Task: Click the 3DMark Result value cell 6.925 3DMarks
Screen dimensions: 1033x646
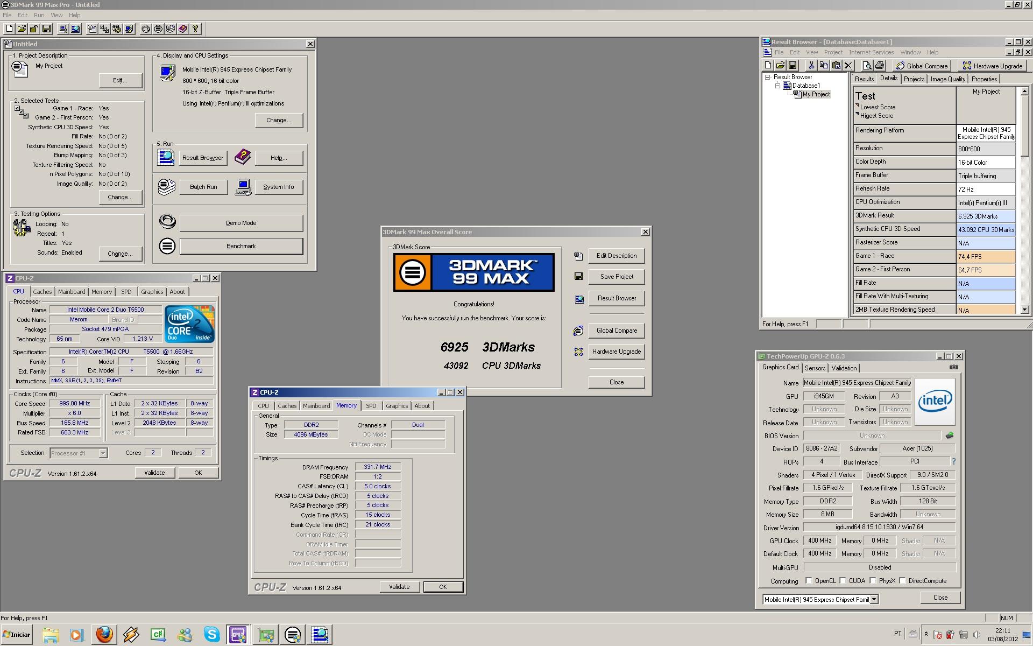Action: [x=986, y=216]
